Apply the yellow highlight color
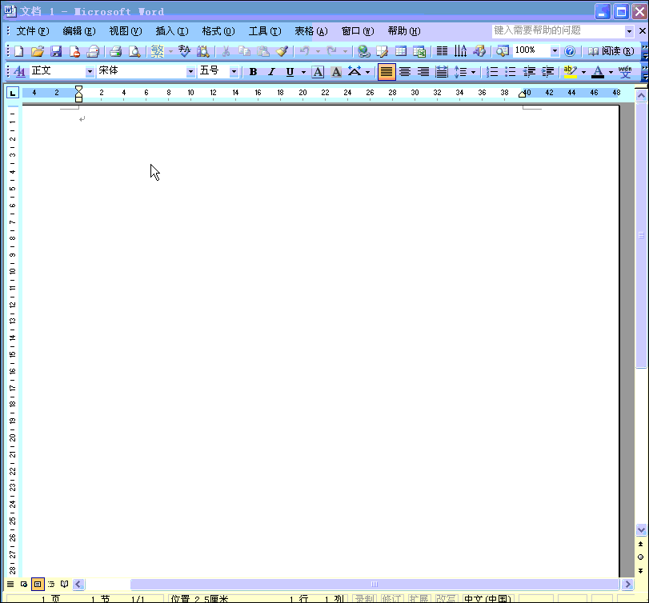The width and height of the screenshot is (649, 603). pyautogui.click(x=571, y=72)
